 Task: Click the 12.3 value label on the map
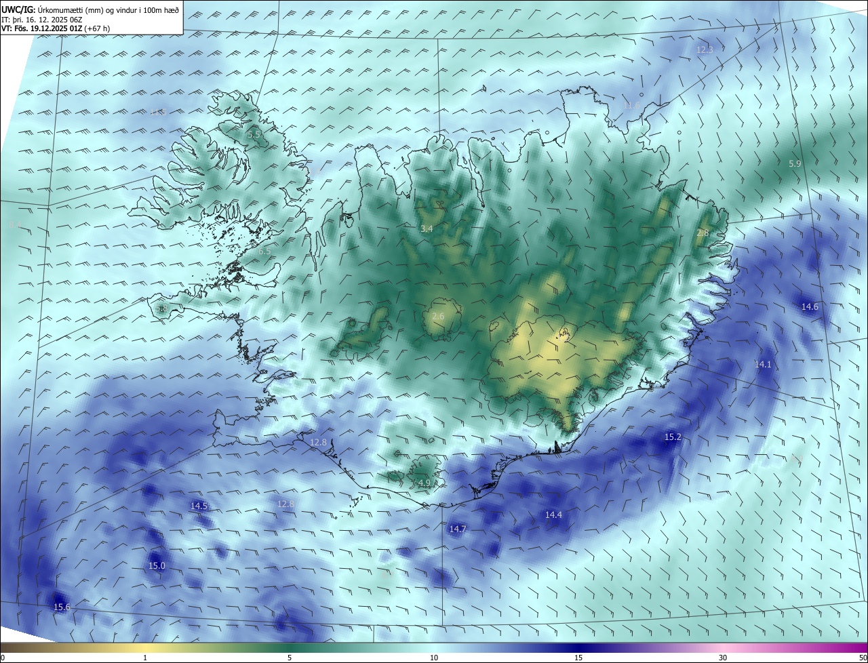(x=705, y=49)
